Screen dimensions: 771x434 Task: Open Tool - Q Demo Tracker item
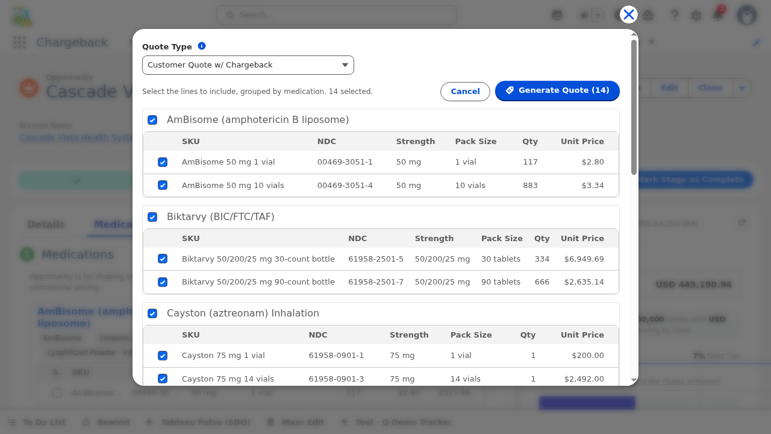(x=396, y=422)
